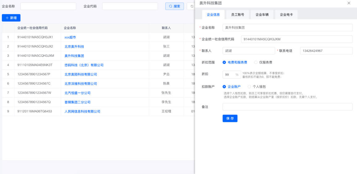This screenshot has height=174, width=357.
Task: Focus the 企业代码 search field
Action: pyautogui.click(x=130, y=6)
